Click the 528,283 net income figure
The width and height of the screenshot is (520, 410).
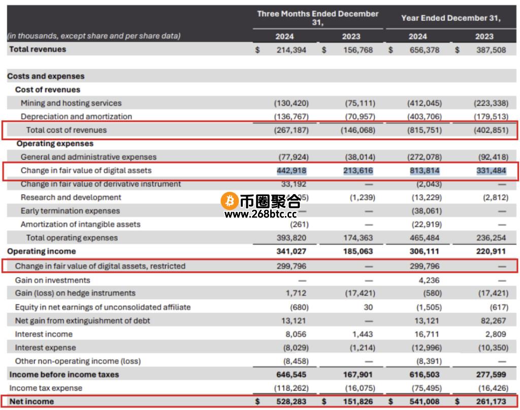point(292,401)
